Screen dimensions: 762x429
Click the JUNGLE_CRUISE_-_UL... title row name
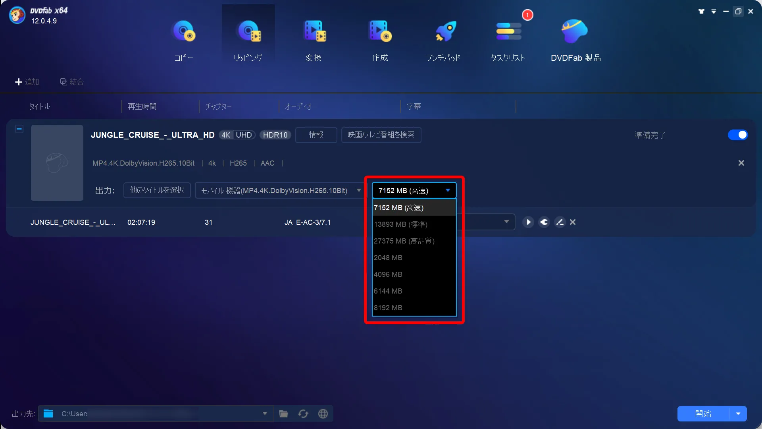click(x=73, y=222)
